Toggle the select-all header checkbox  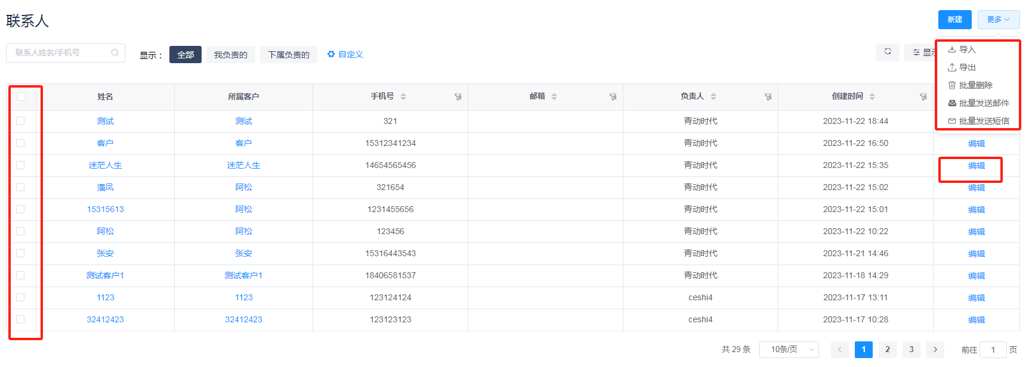coord(21,97)
